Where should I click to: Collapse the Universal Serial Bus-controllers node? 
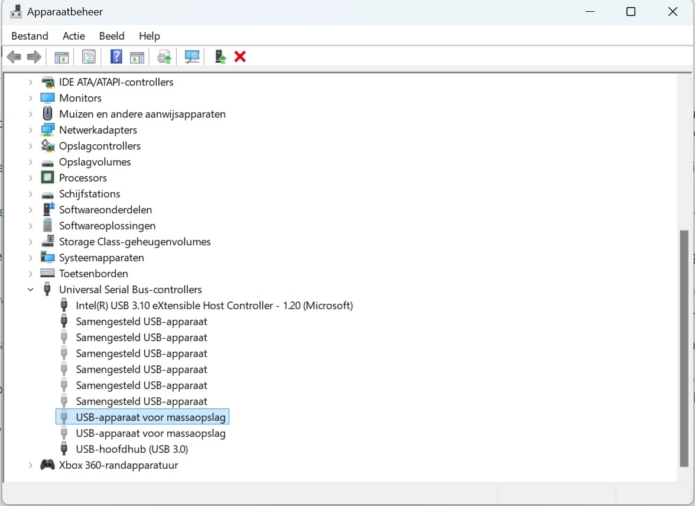click(31, 290)
